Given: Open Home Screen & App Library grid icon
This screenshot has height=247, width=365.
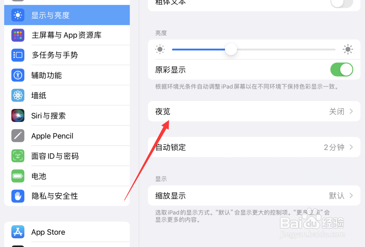Looking at the screenshot, I should (18, 35).
